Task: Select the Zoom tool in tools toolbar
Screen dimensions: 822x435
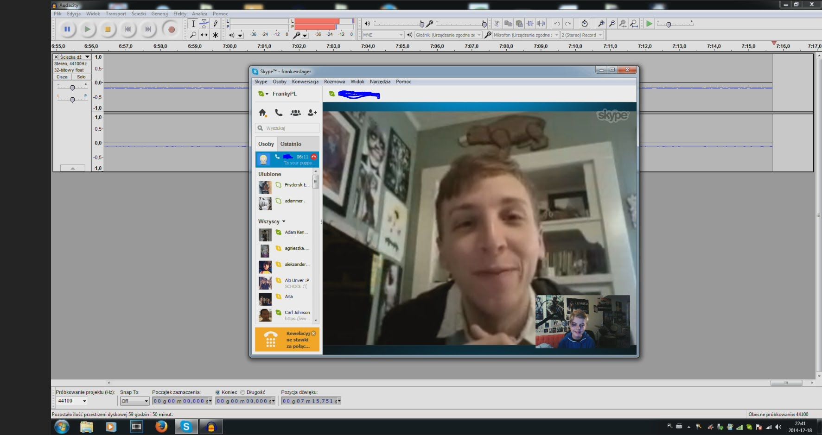Action: 193,35
